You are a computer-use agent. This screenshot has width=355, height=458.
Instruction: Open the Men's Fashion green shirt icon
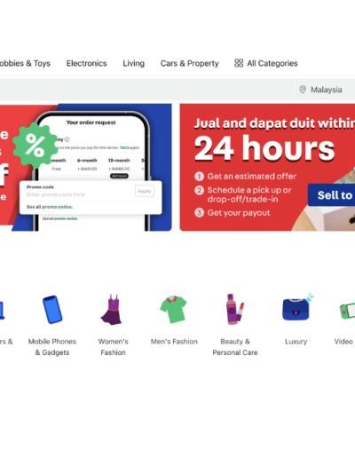[x=173, y=309]
